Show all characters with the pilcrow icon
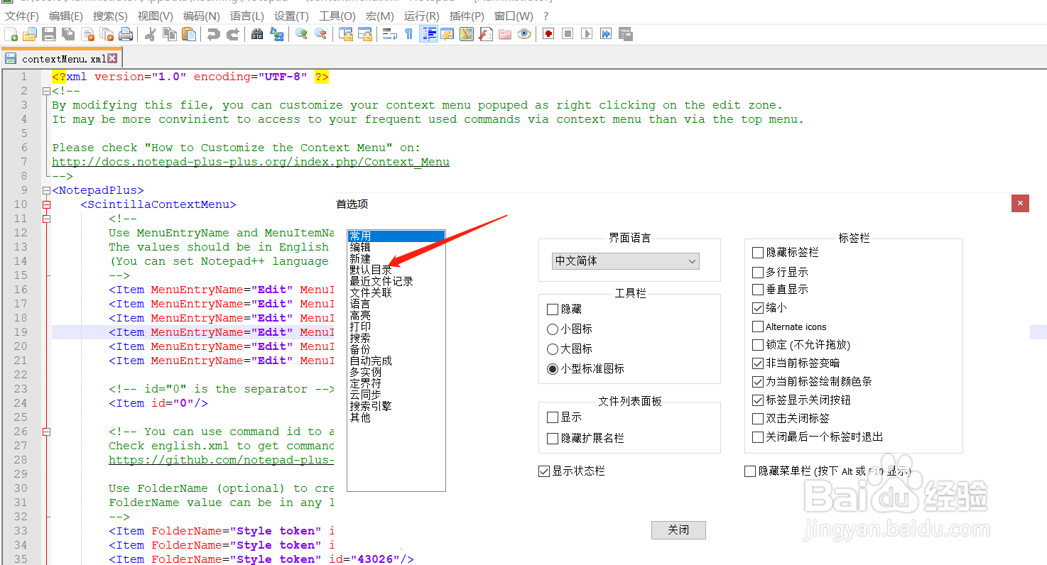Viewport: 1047px width, 565px height. 408,33
